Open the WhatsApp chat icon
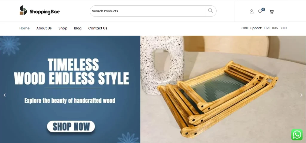The width and height of the screenshot is (306, 143). tap(297, 135)
